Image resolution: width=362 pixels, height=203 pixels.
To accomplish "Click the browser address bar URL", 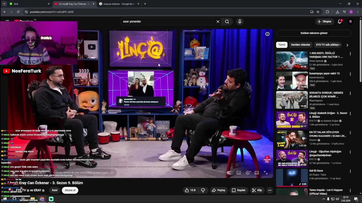I will [x=52, y=12].
